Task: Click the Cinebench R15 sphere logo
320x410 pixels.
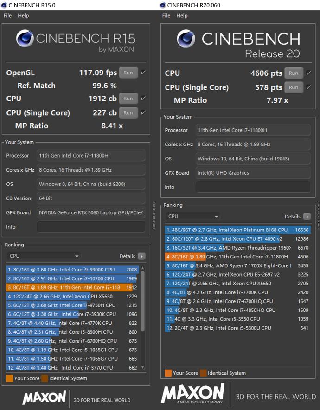Action: 25,39
